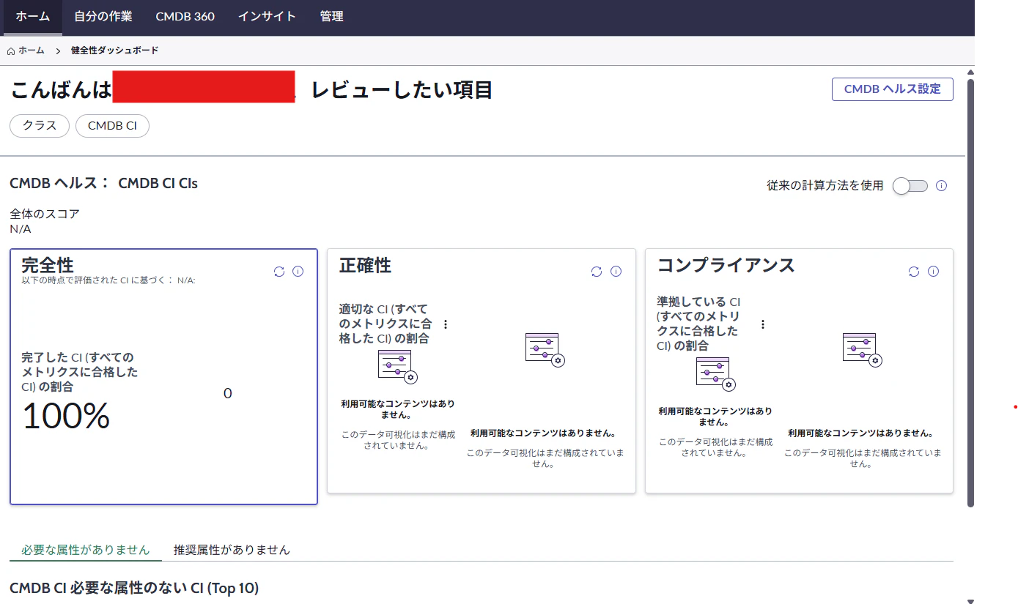
Task: Click the home icon in breadcrumb
Action: (x=11, y=51)
